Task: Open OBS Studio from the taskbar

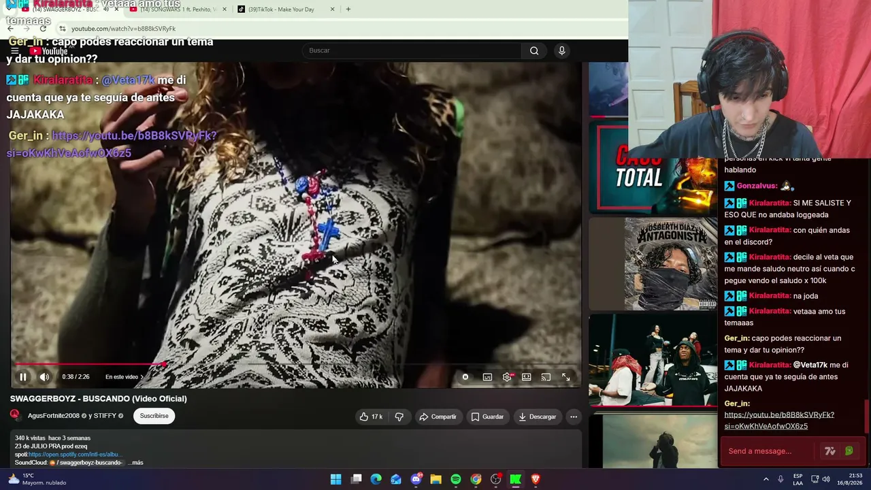Action: [495, 479]
